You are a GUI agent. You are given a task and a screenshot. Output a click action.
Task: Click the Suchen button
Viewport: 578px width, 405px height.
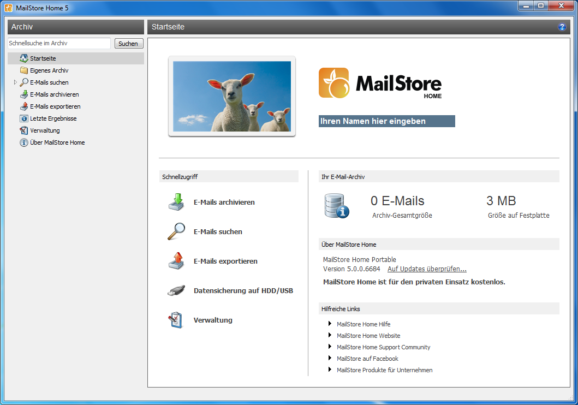click(129, 44)
